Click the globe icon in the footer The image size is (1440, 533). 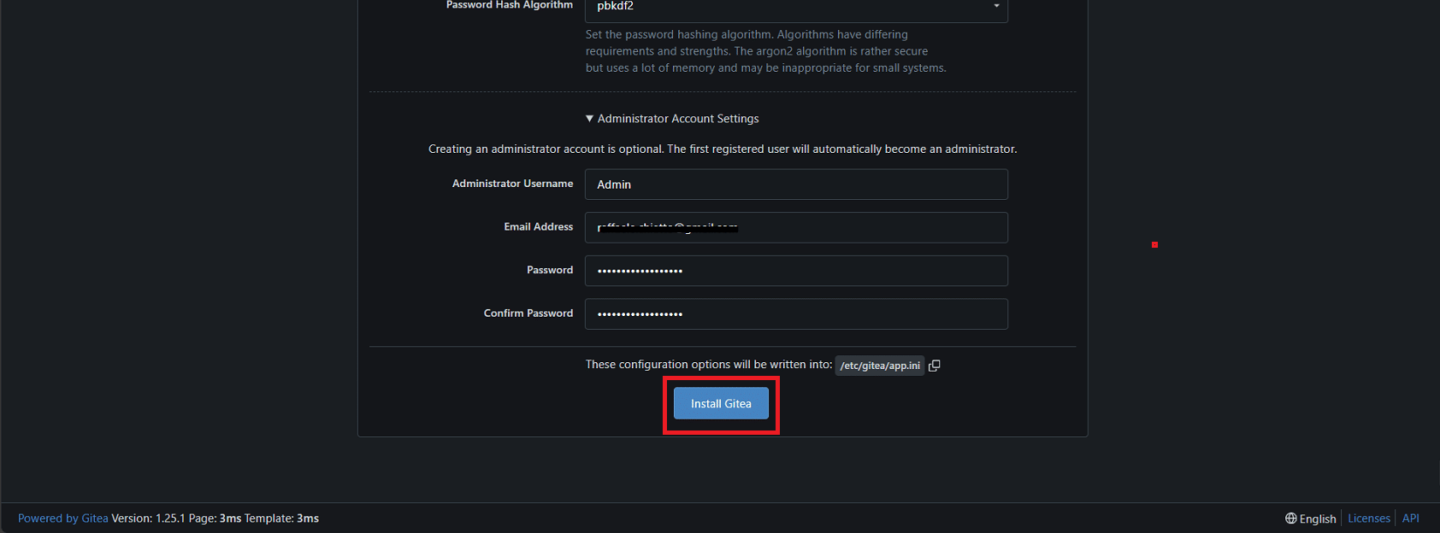pos(1290,518)
